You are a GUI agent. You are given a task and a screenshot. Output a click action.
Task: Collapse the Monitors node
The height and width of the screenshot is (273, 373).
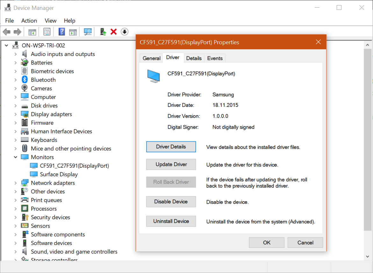click(x=16, y=157)
